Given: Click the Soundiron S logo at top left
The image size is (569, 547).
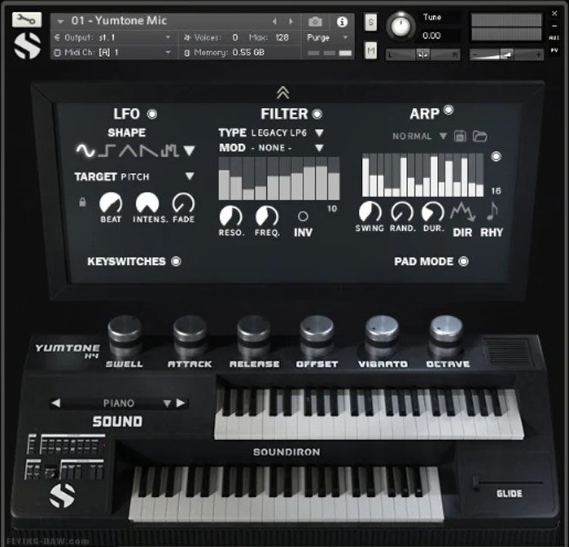Looking at the screenshot, I should (27, 46).
